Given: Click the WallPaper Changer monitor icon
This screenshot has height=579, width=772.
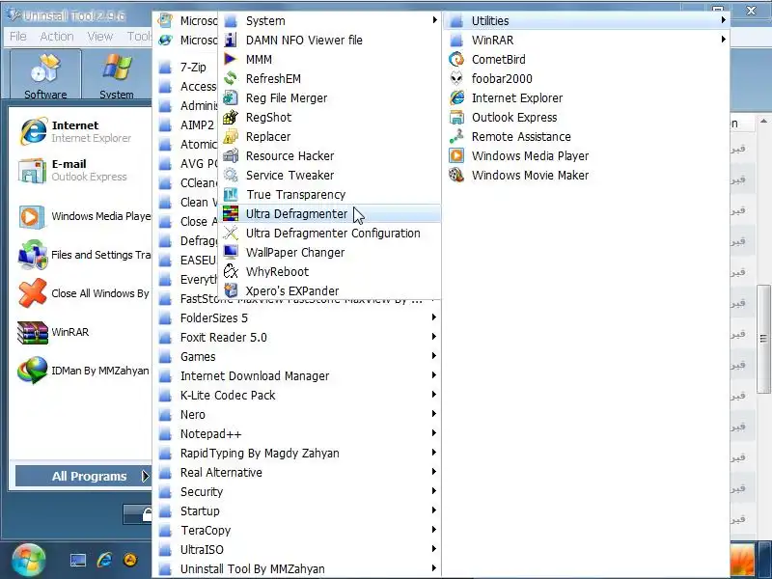Looking at the screenshot, I should point(231,252).
